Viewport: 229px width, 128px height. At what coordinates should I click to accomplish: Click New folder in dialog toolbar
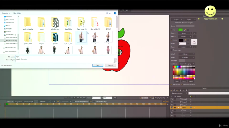coord(17,13)
